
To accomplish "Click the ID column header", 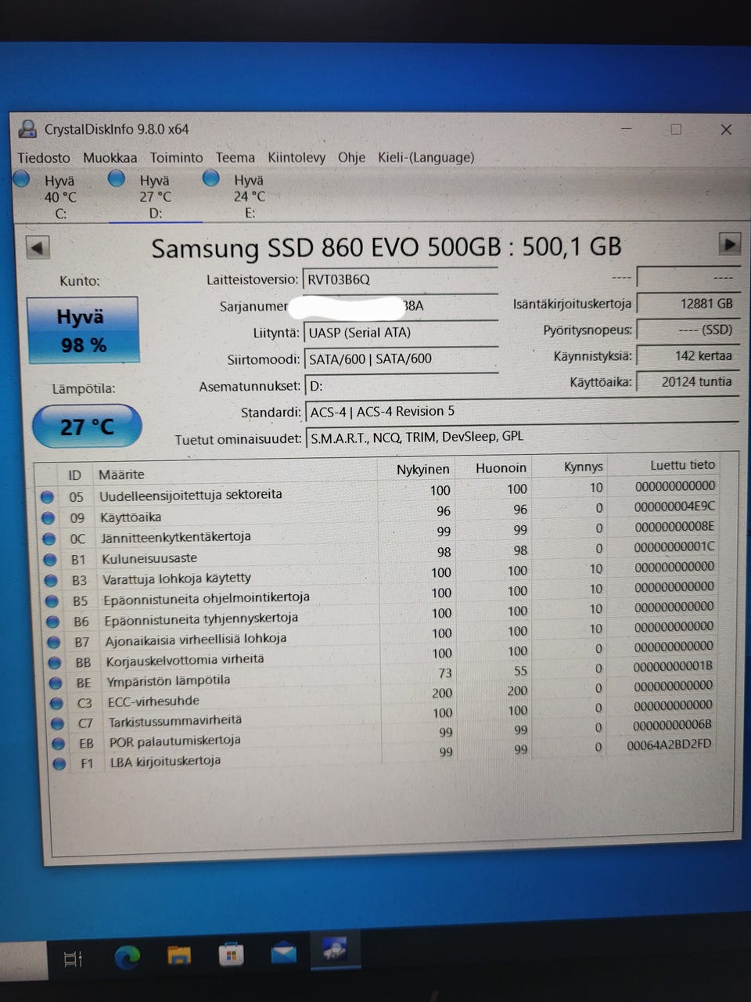I will (74, 475).
